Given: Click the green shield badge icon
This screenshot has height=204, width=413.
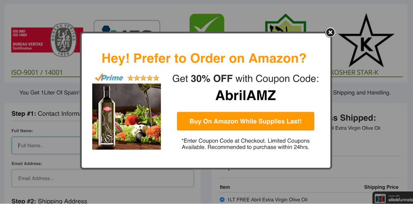Looking at the screenshot, I should tap(285, 24).
